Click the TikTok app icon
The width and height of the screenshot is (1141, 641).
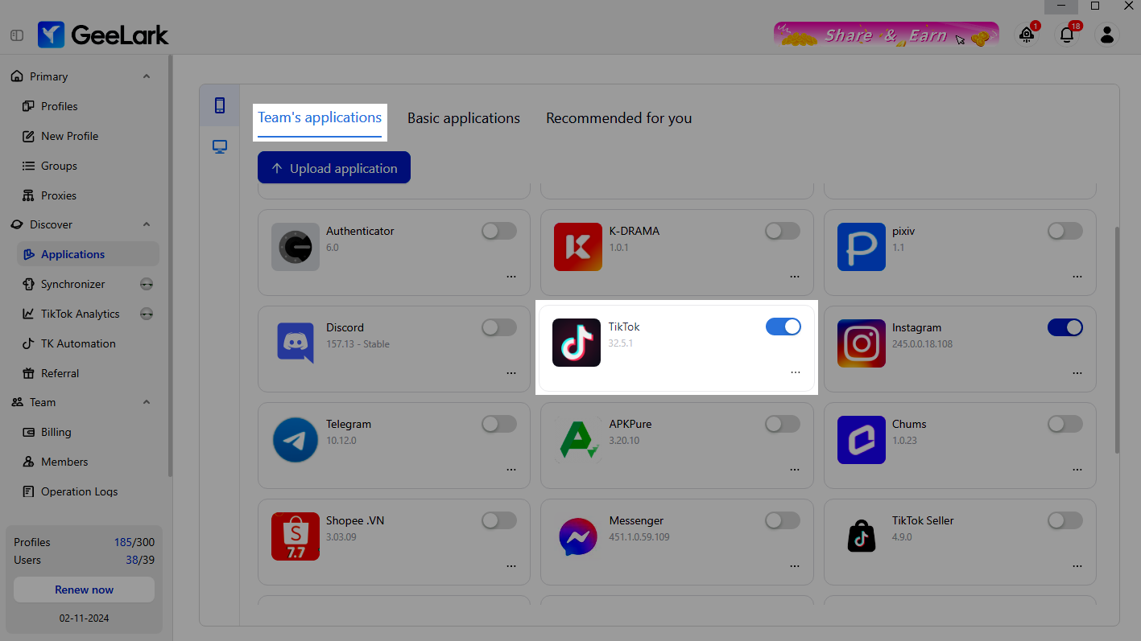577,343
